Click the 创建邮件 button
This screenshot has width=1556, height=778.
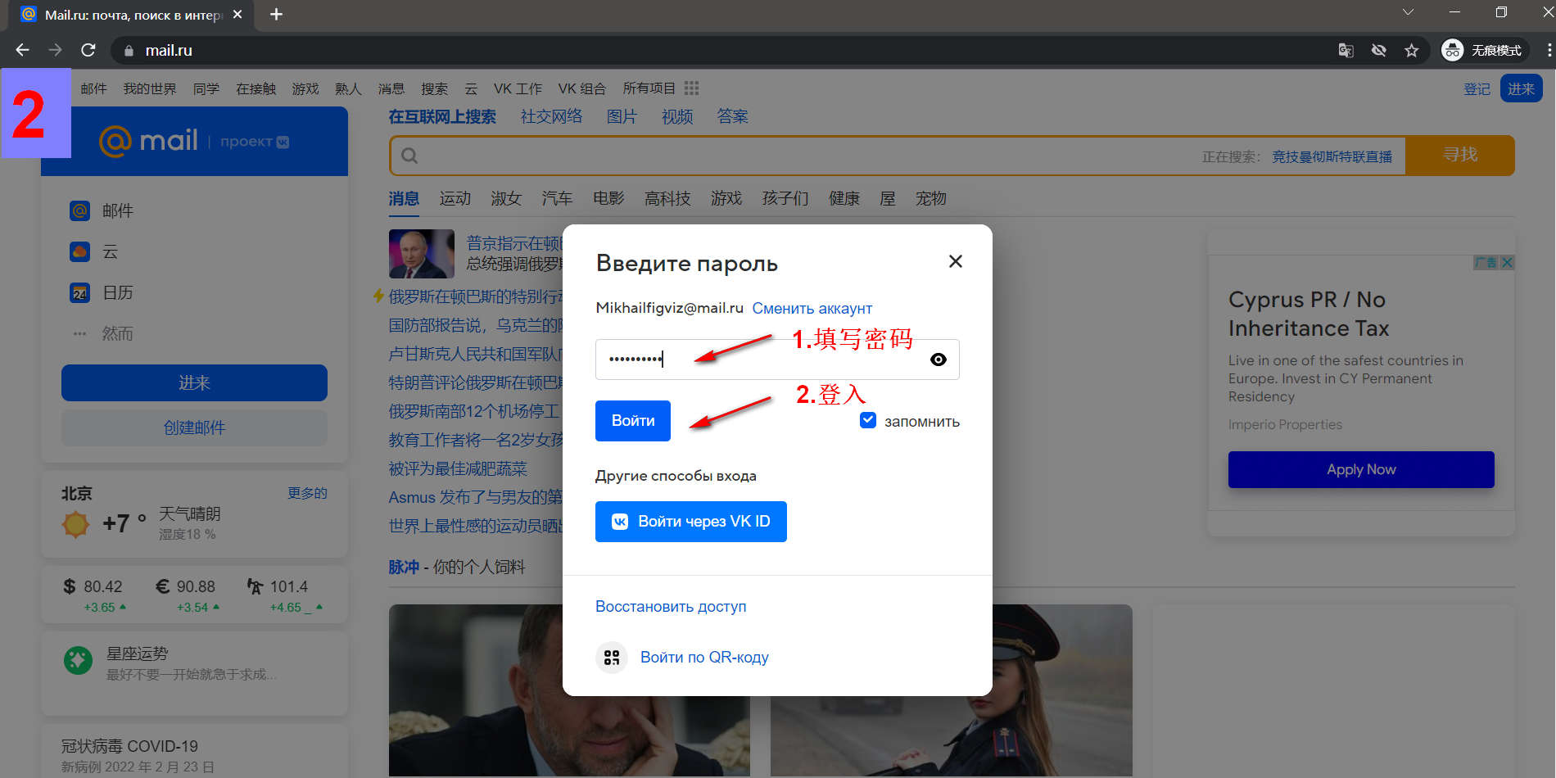click(x=194, y=427)
